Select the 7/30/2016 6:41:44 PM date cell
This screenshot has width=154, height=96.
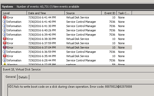click(x=42, y=17)
